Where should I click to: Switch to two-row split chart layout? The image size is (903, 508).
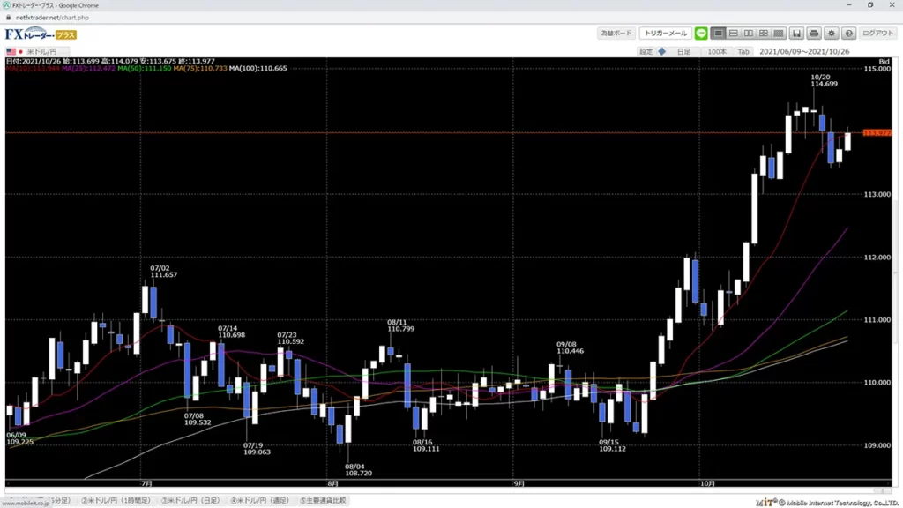734,34
